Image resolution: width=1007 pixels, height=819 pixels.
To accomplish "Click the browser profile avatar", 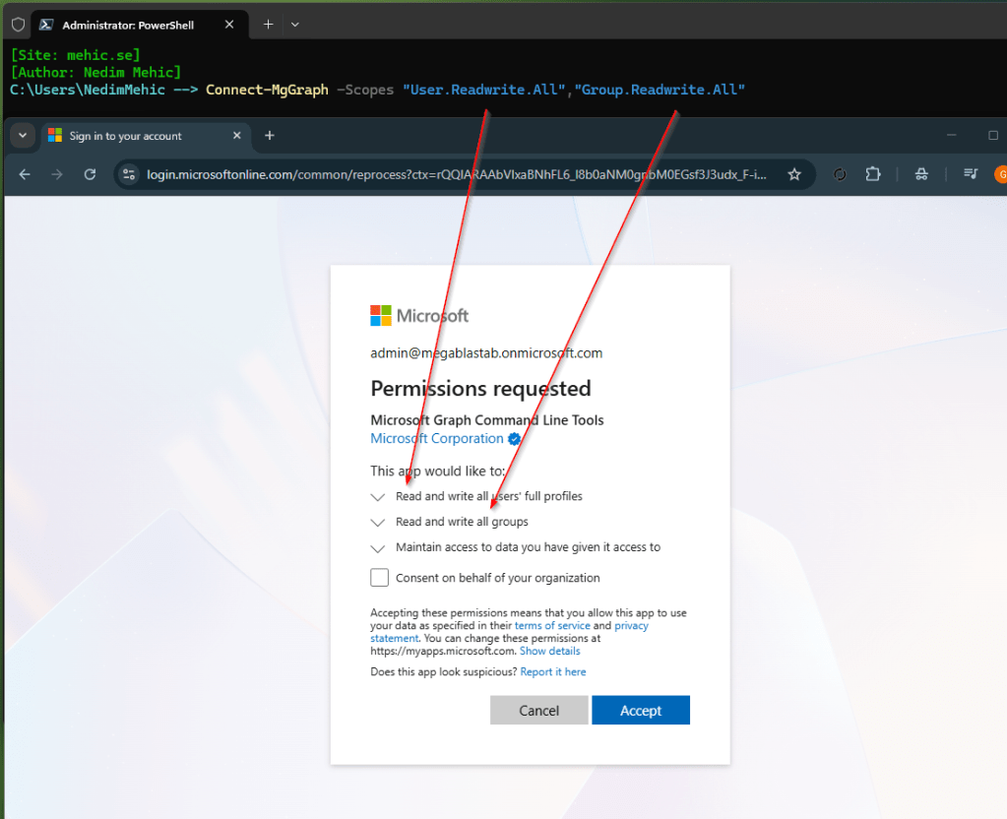I will click(1000, 174).
